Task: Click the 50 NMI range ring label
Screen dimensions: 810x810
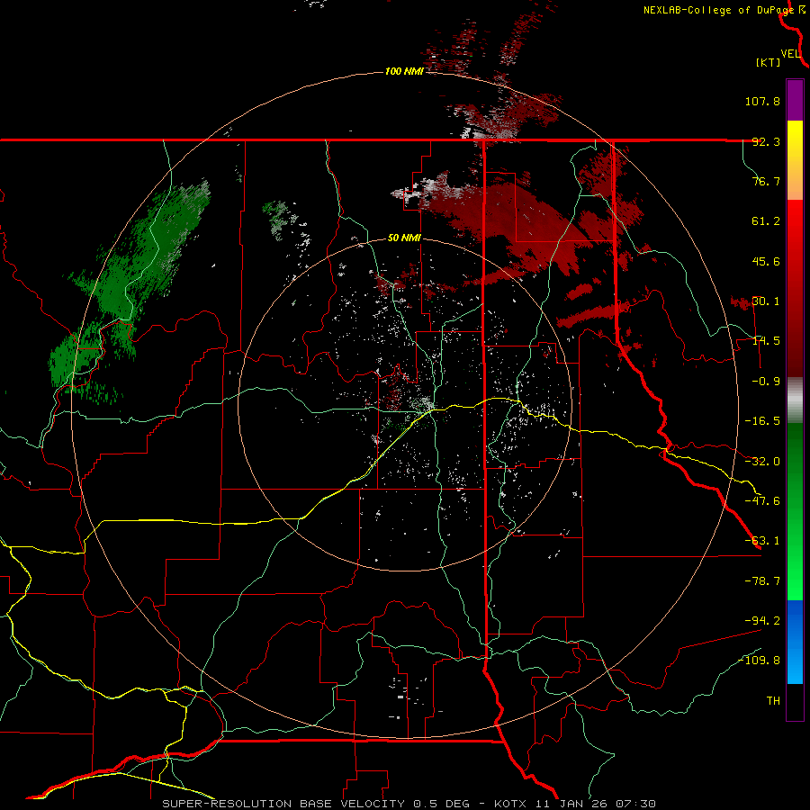Action: coord(404,238)
